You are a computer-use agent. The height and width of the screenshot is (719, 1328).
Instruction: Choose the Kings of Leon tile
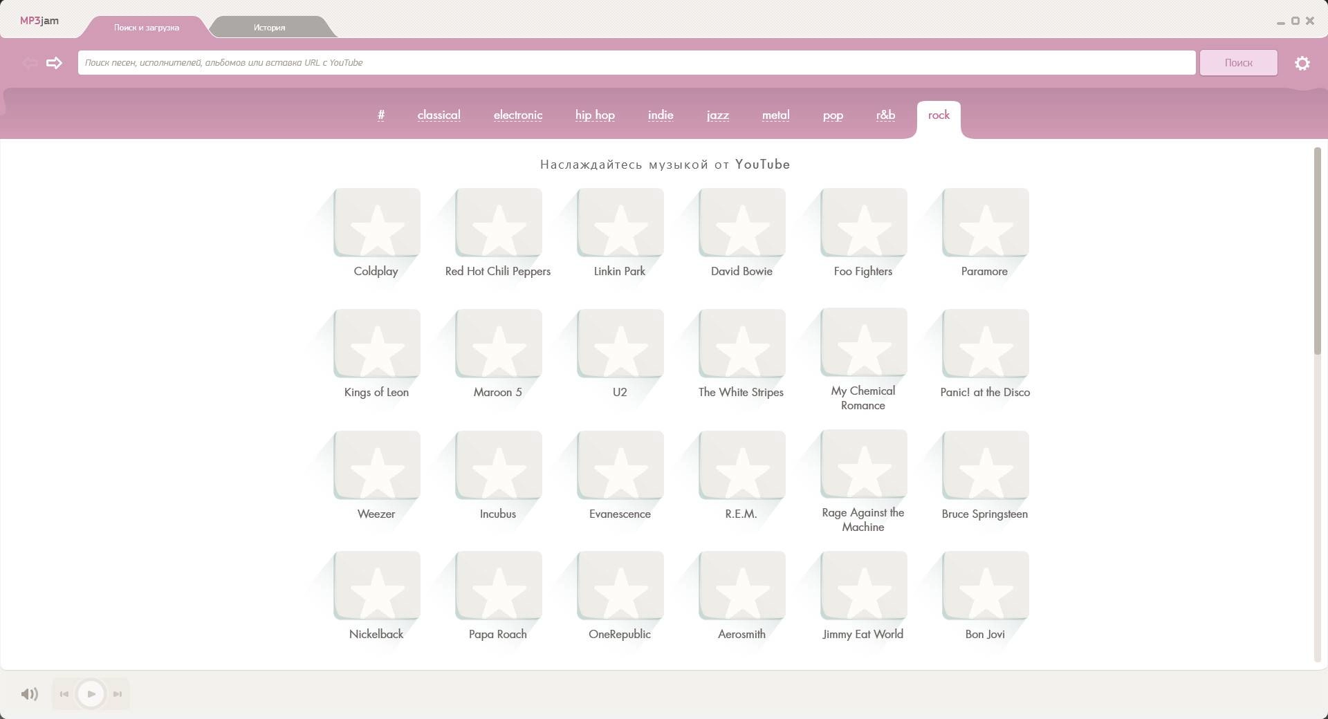(377, 344)
